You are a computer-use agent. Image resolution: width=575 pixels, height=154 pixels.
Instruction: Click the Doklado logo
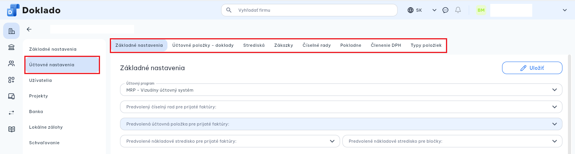coord(34,10)
